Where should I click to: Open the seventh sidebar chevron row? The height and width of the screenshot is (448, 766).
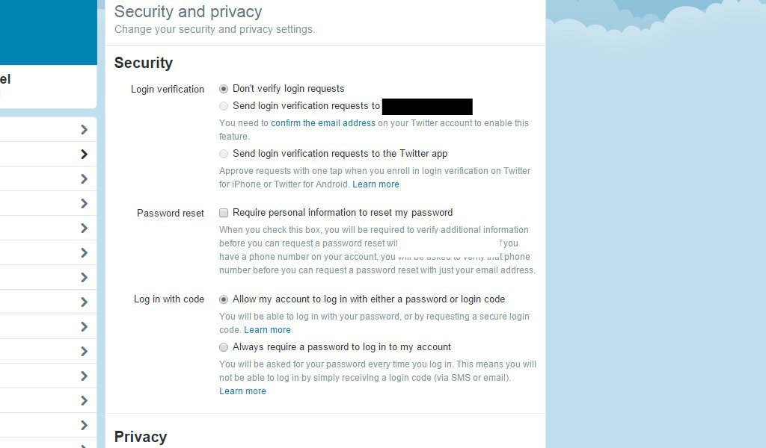click(x=49, y=277)
